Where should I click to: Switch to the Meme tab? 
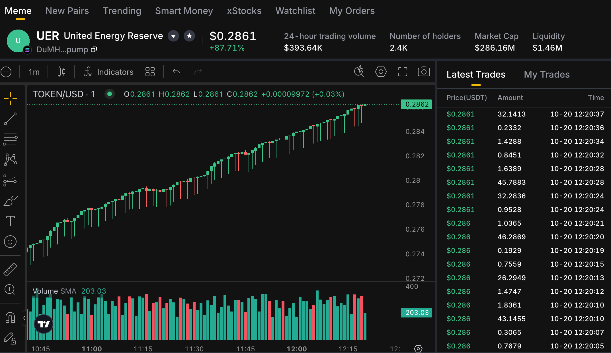pyautogui.click(x=18, y=11)
